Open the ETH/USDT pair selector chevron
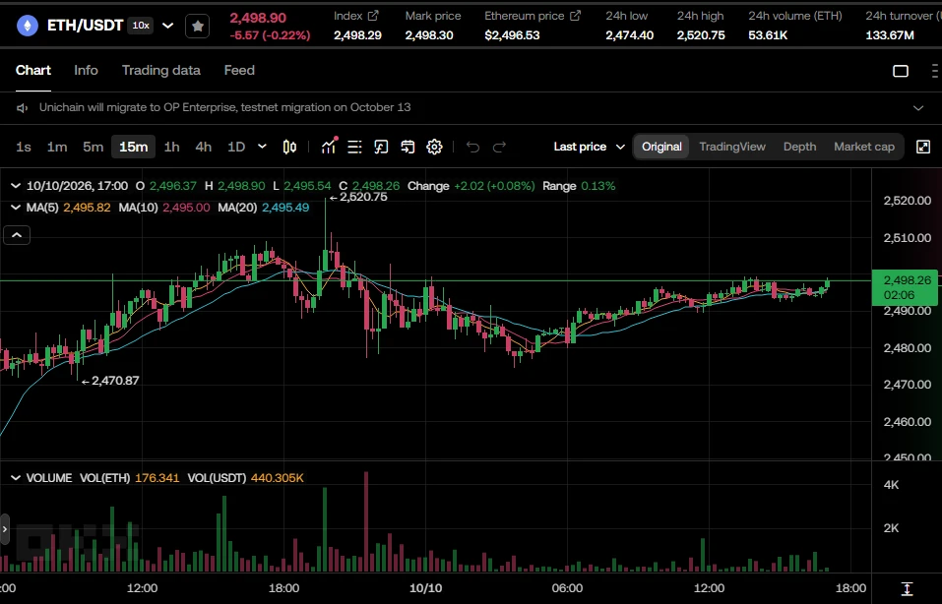This screenshot has width=942, height=604. [168, 26]
